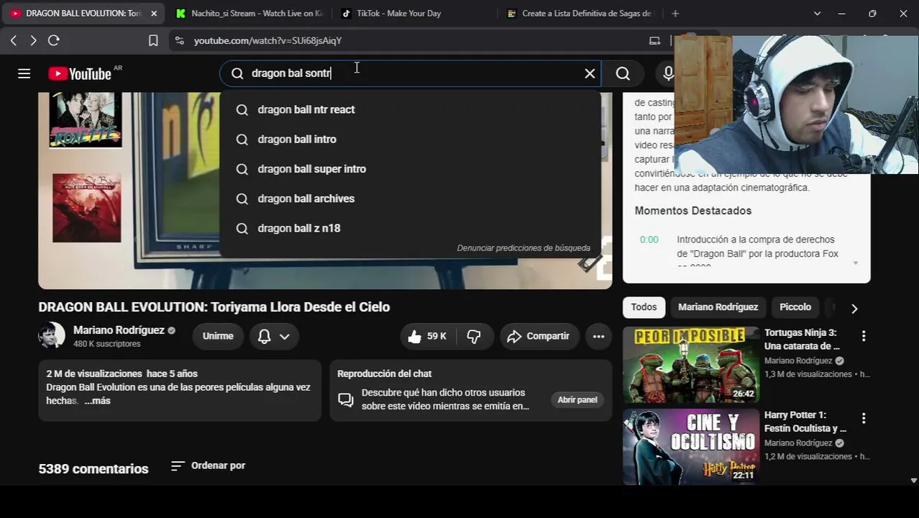The height and width of the screenshot is (518, 919).
Task: Choose suggestion dragon ball z n18
Action: tap(410, 228)
